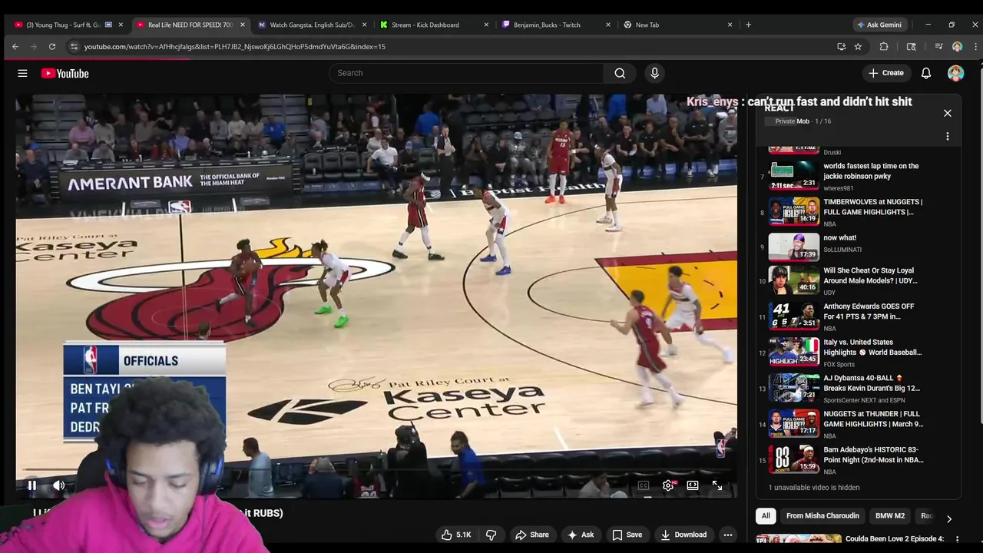Close the Stream - Kick Dashboard tab
This screenshot has height=553, width=983.
486,25
